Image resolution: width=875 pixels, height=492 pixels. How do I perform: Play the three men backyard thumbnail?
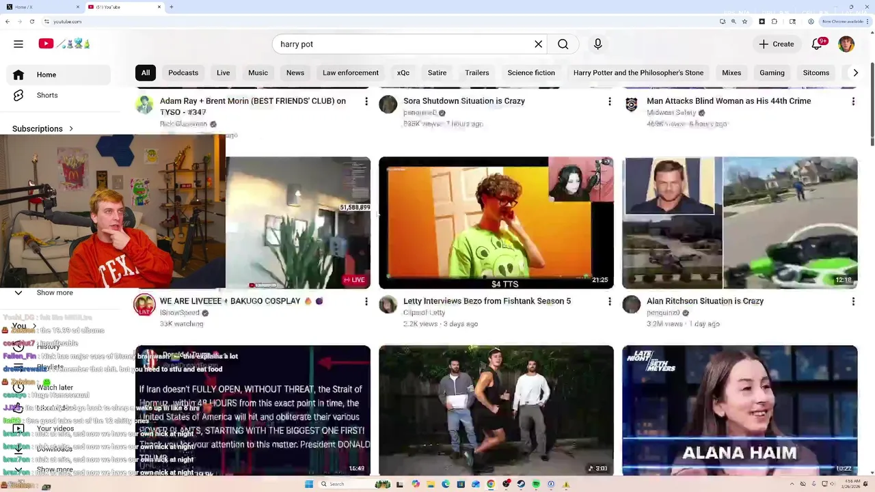(x=496, y=409)
